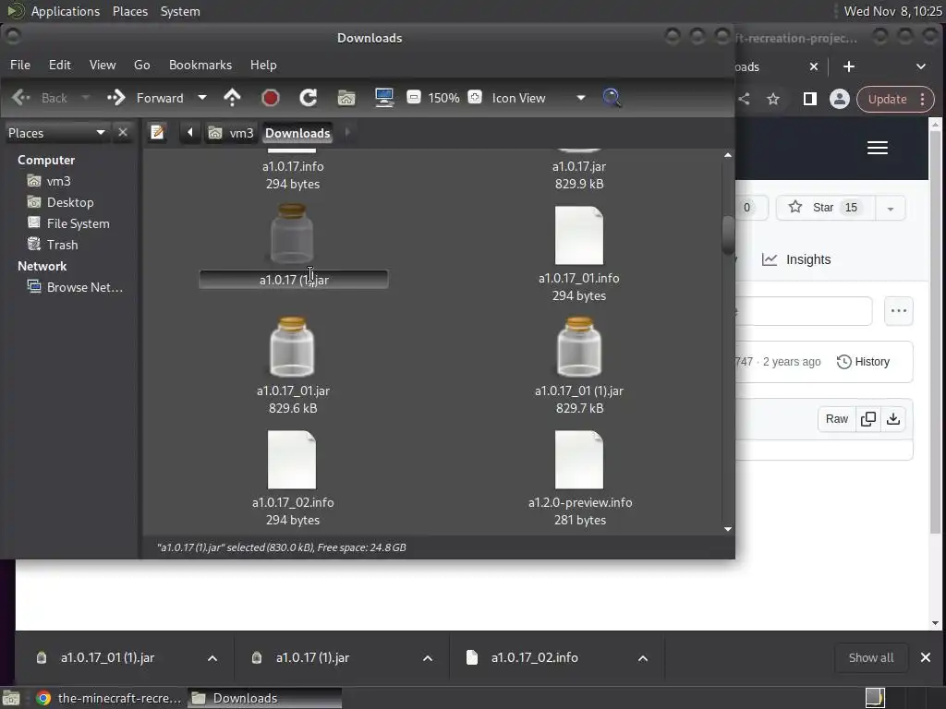The width and height of the screenshot is (946, 709).
Task: Open the Home folder toolbar icon
Action: click(x=346, y=98)
